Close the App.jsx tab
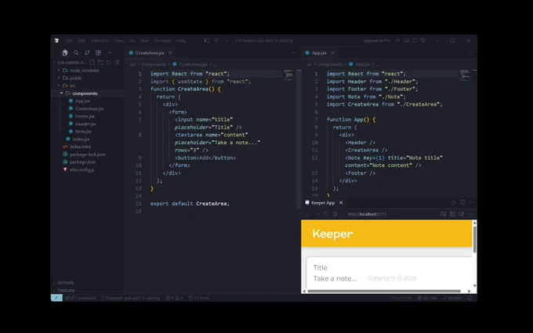533x333 pixels. pos(333,52)
